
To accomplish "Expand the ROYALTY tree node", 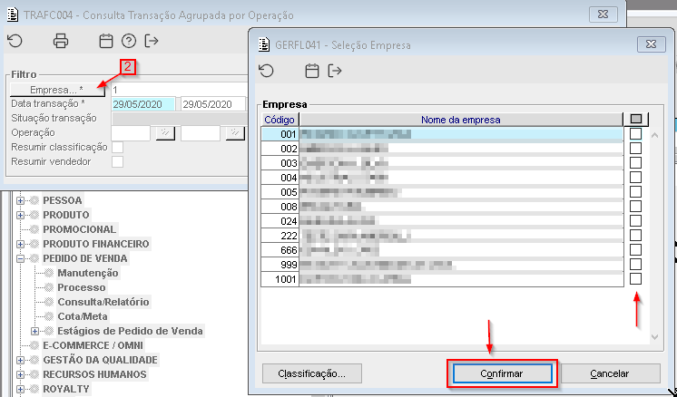I will pyautogui.click(x=20, y=389).
